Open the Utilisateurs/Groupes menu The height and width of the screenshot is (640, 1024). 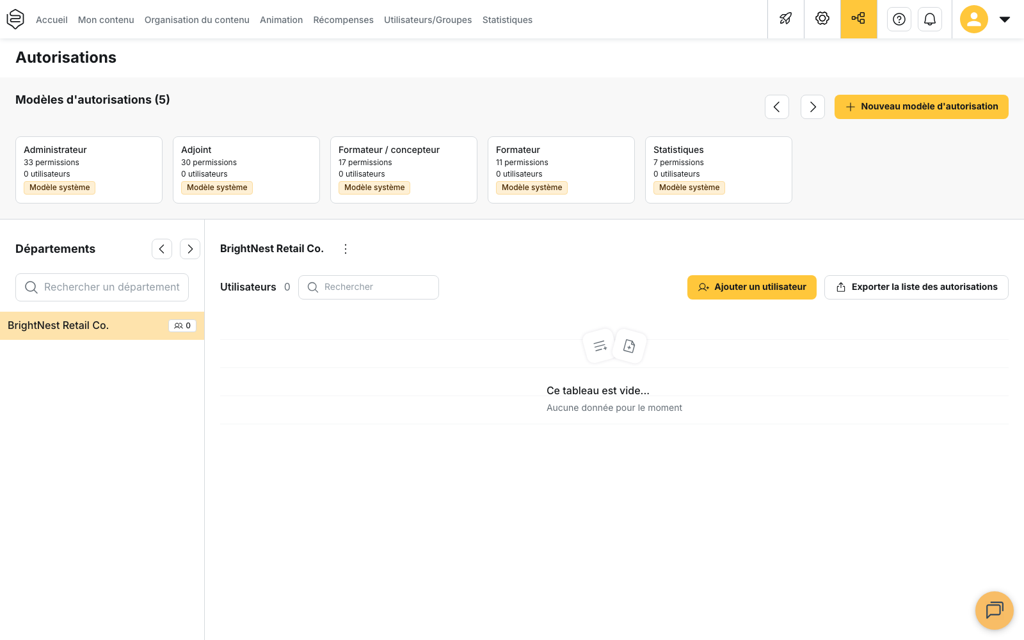(428, 20)
